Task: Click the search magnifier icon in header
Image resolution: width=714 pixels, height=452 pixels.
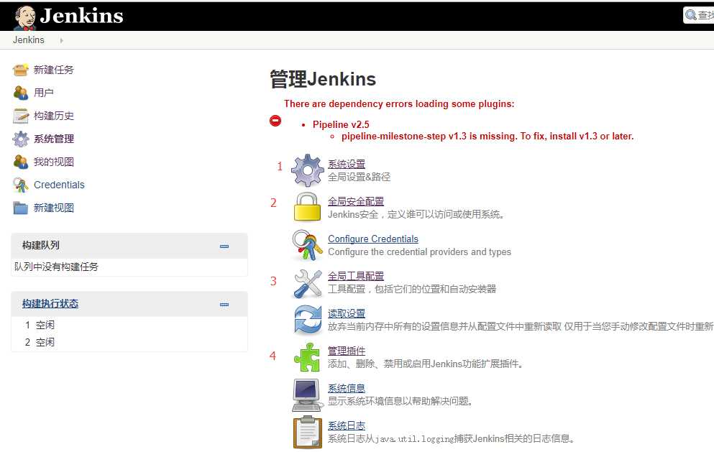Action: click(691, 15)
